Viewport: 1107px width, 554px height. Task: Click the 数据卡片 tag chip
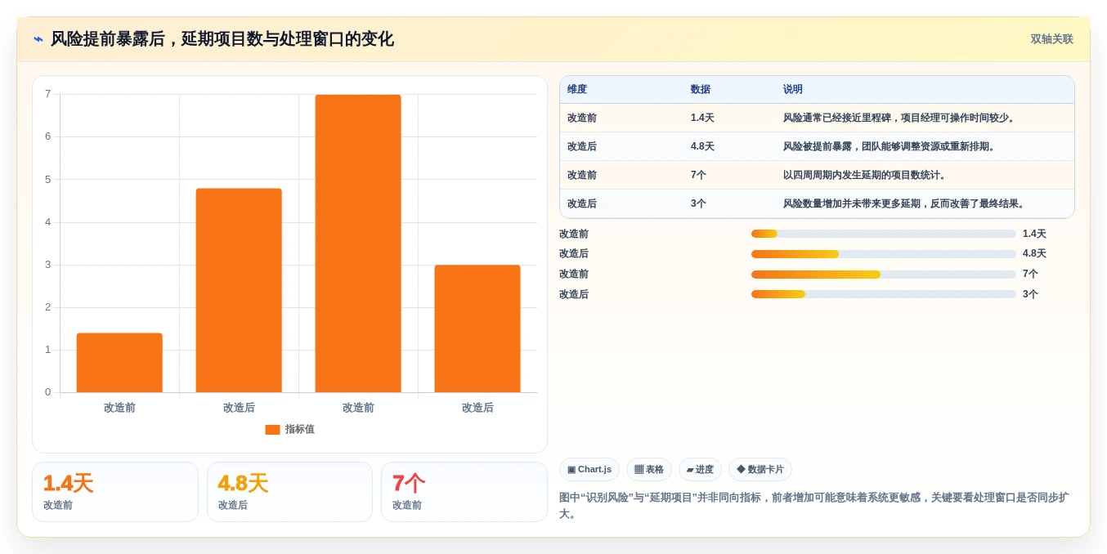point(760,470)
